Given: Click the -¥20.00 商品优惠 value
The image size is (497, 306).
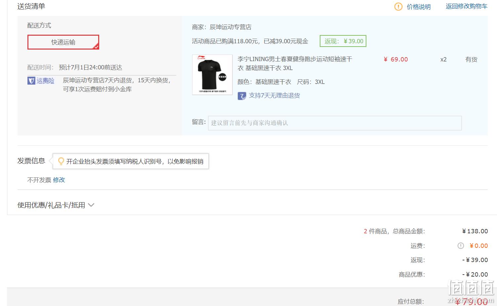Looking at the screenshot, I should click(x=475, y=274).
